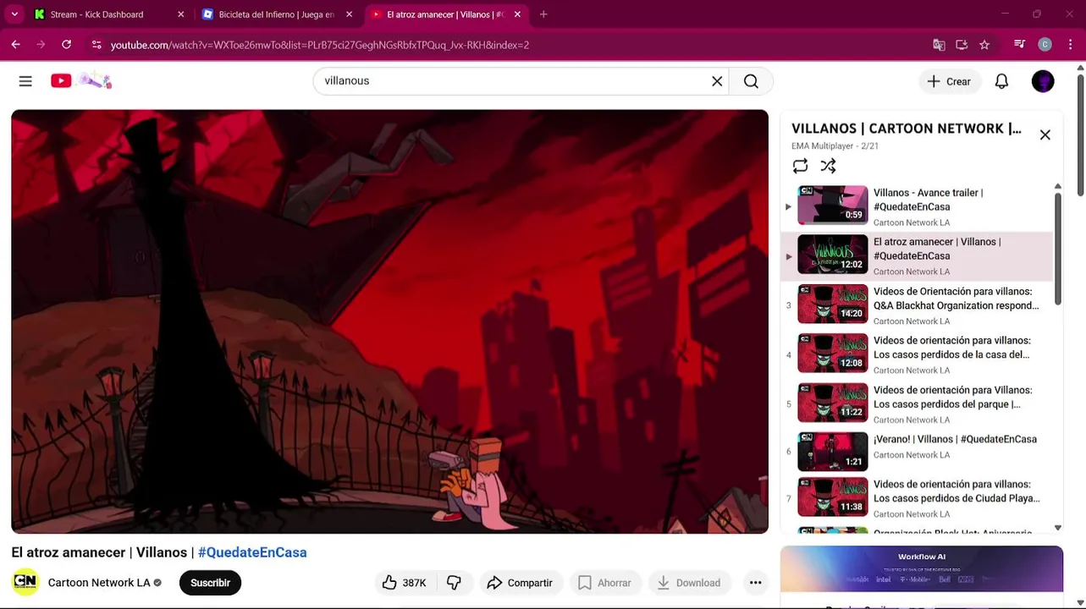Open the account avatar menu
This screenshot has width=1086, height=609.
1043,81
